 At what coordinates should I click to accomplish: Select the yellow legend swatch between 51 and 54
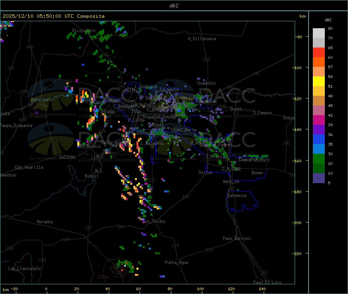pyautogui.click(x=319, y=82)
